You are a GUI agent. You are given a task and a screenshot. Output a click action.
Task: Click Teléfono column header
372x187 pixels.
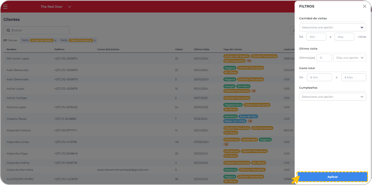click(x=59, y=49)
